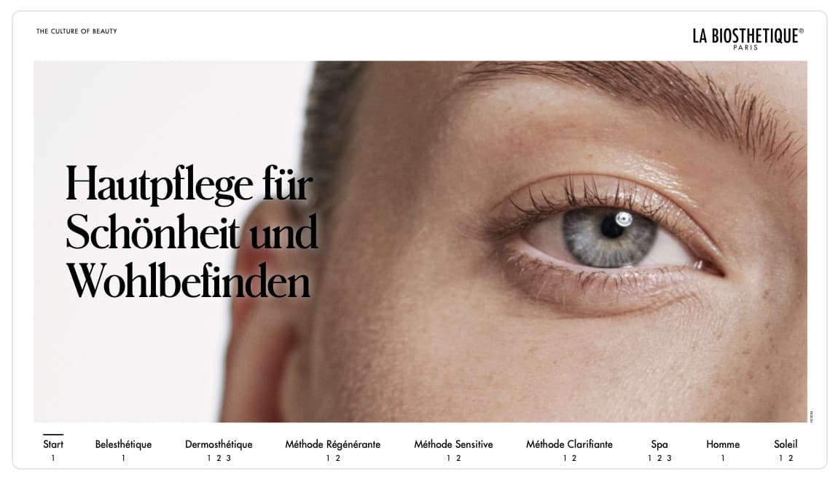Open the Soleil section
Screen dimensions: 838x482
coord(785,444)
